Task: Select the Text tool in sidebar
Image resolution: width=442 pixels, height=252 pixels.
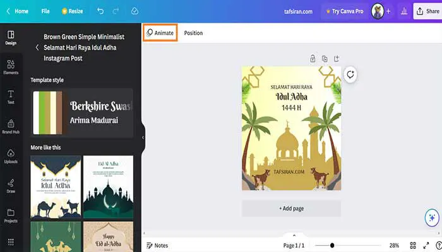Action: click(11, 96)
